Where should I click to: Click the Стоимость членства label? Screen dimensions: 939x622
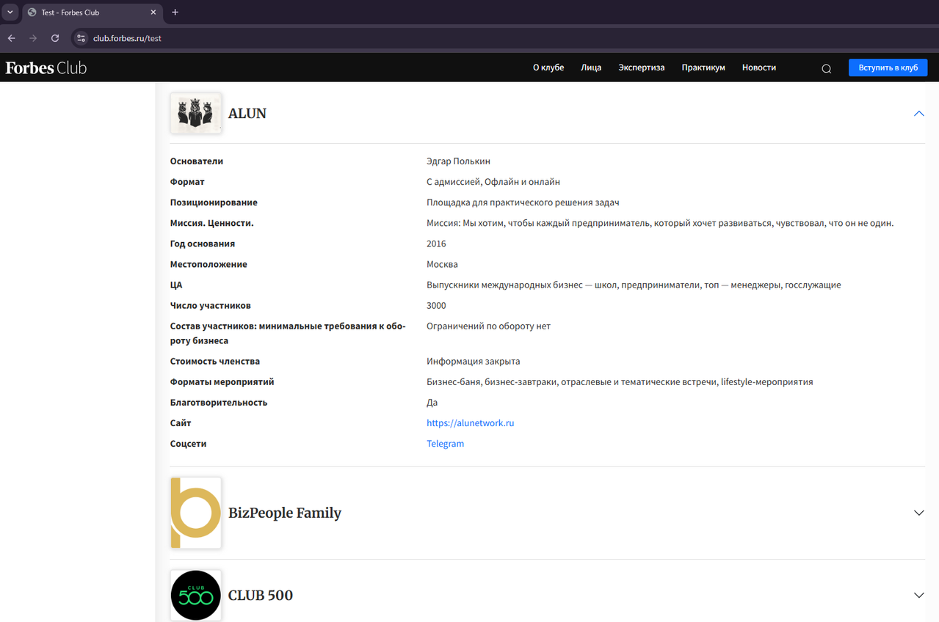(215, 362)
